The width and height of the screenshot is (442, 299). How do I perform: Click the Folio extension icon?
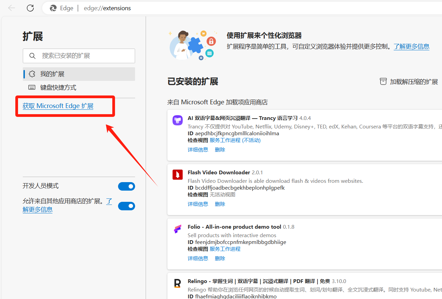(177, 229)
